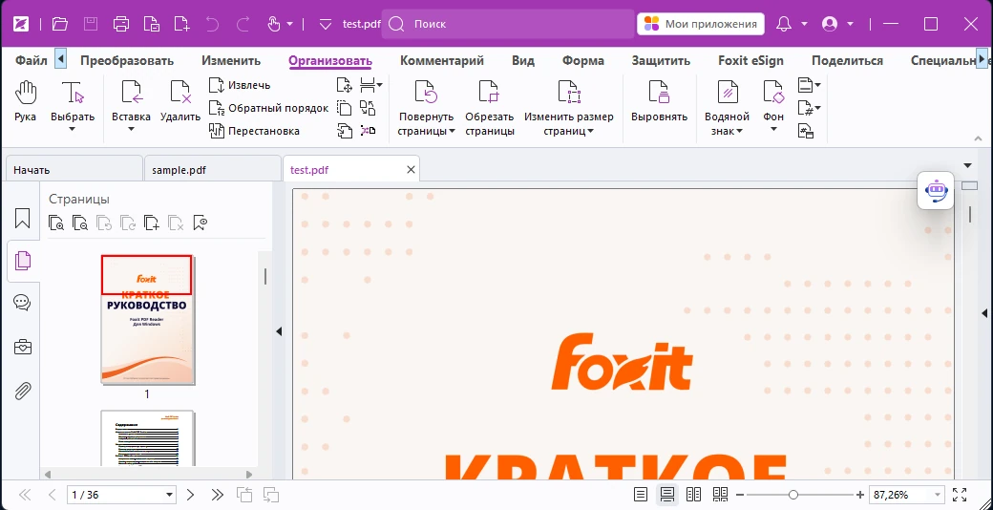Open the Фон background dropdown
This screenshot has height=510, width=993.
pyautogui.click(x=773, y=129)
